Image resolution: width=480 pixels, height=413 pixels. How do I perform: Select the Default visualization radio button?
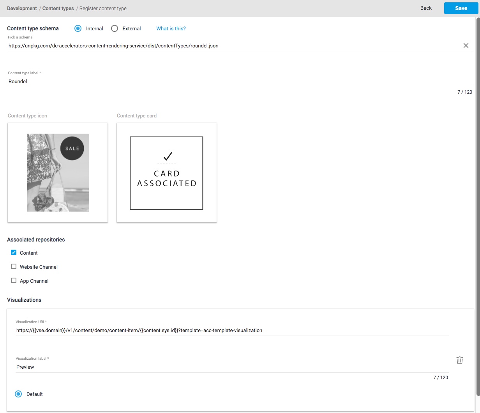(18, 394)
